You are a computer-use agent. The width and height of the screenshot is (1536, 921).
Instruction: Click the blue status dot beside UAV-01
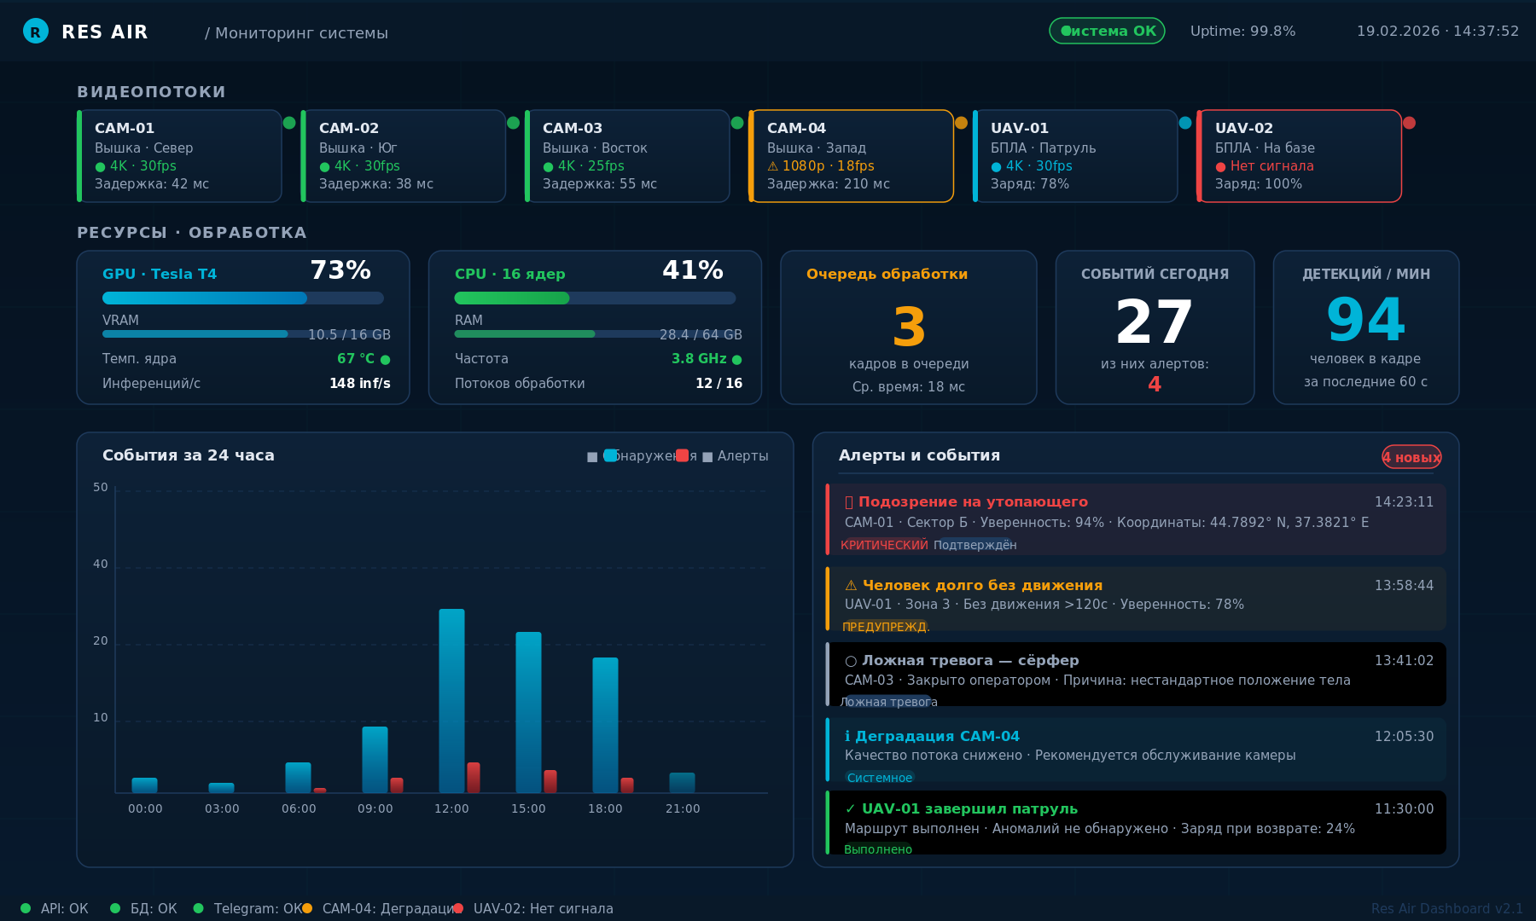pyautogui.click(x=1185, y=123)
